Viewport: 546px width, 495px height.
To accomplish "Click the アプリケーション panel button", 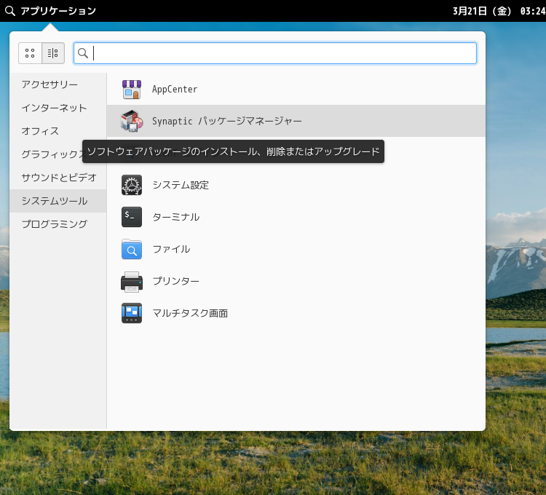I will coord(50,11).
